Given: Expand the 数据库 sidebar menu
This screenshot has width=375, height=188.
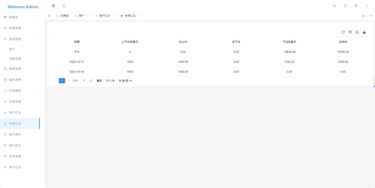Looking at the screenshot, I should coord(20,17).
